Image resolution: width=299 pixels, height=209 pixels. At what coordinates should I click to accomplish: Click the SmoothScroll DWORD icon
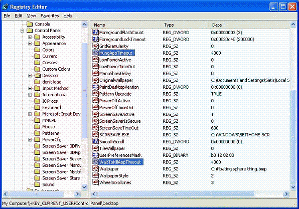click(x=95, y=141)
